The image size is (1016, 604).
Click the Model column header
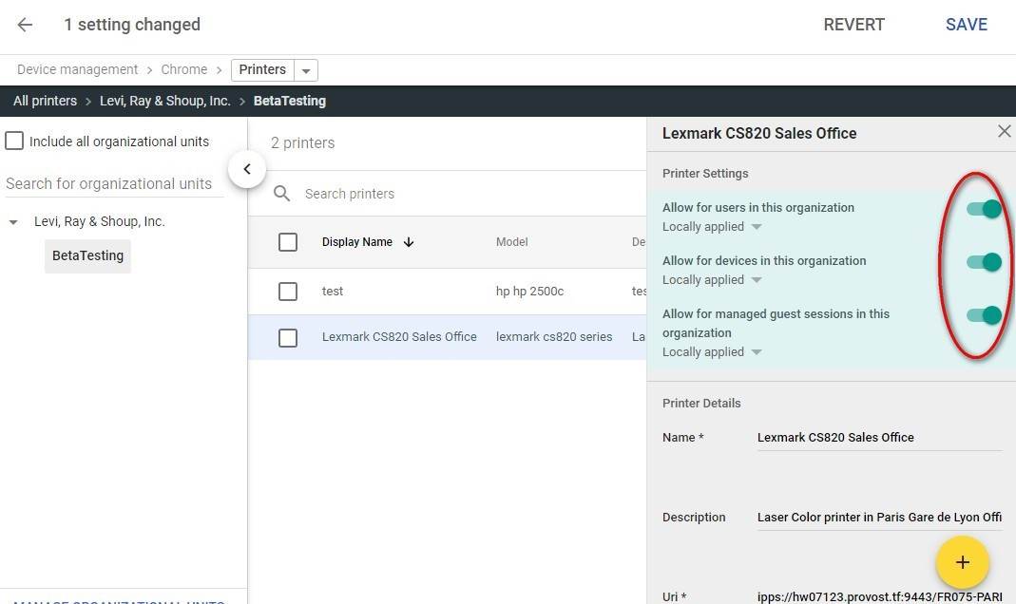coord(512,242)
